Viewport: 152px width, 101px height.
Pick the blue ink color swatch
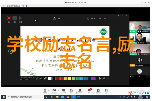(86, 78)
